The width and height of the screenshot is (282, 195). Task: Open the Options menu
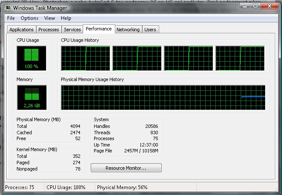click(30, 18)
